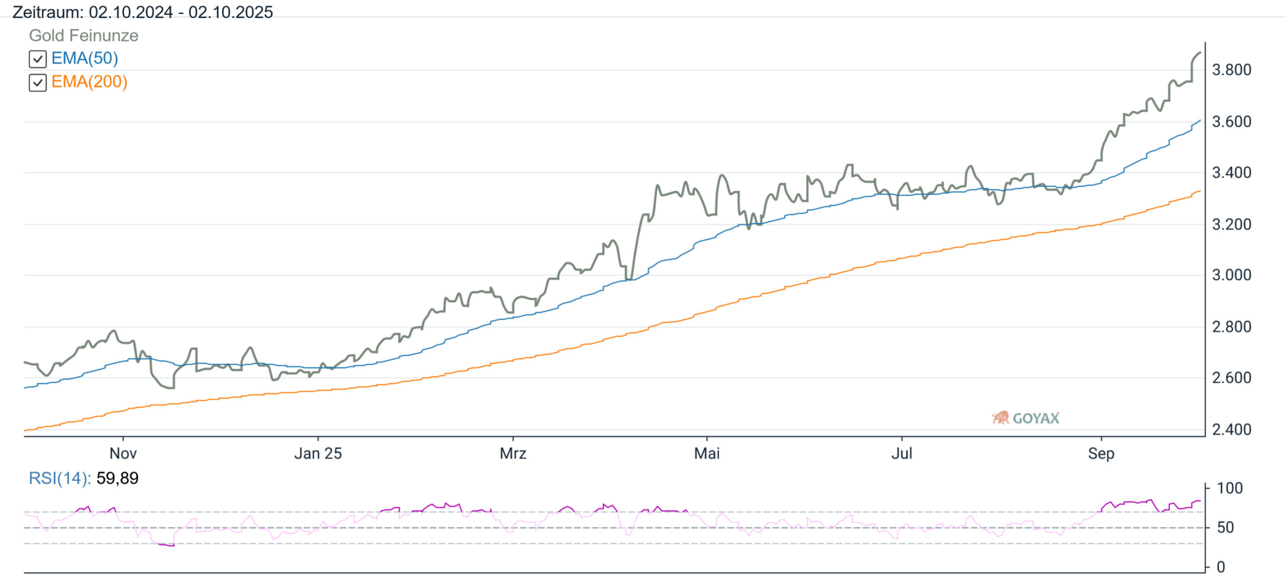1285x578 pixels.
Task: Click the RSI value 59,89
Action: point(117,478)
